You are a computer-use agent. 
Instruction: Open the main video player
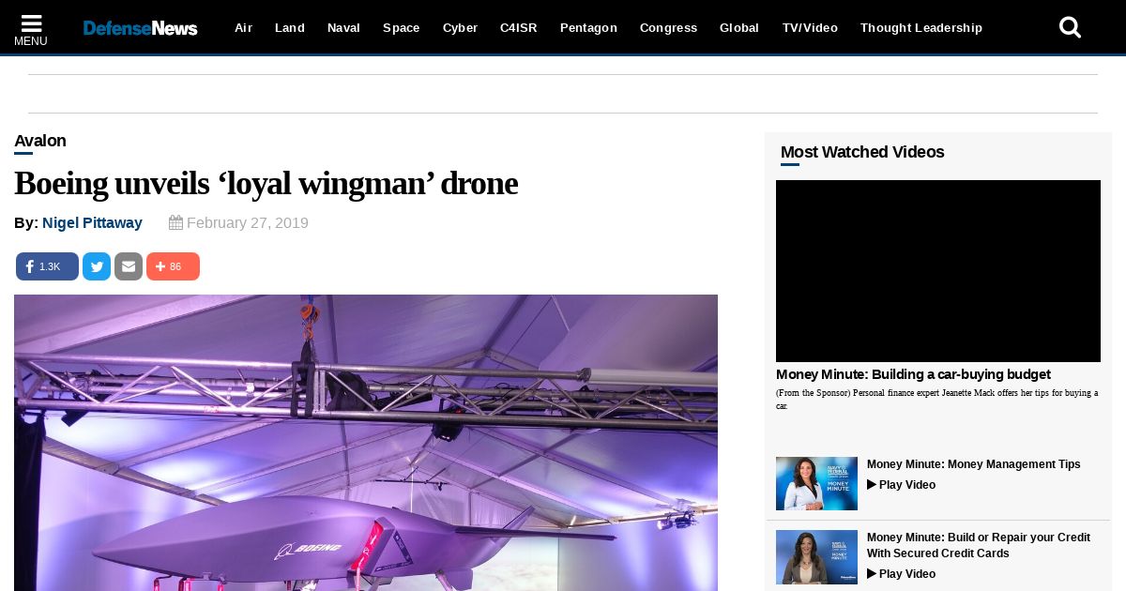[938, 271]
